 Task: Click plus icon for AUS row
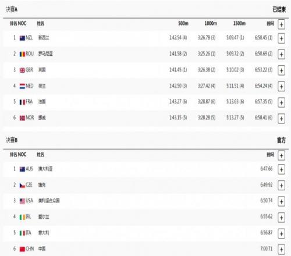click(281, 170)
